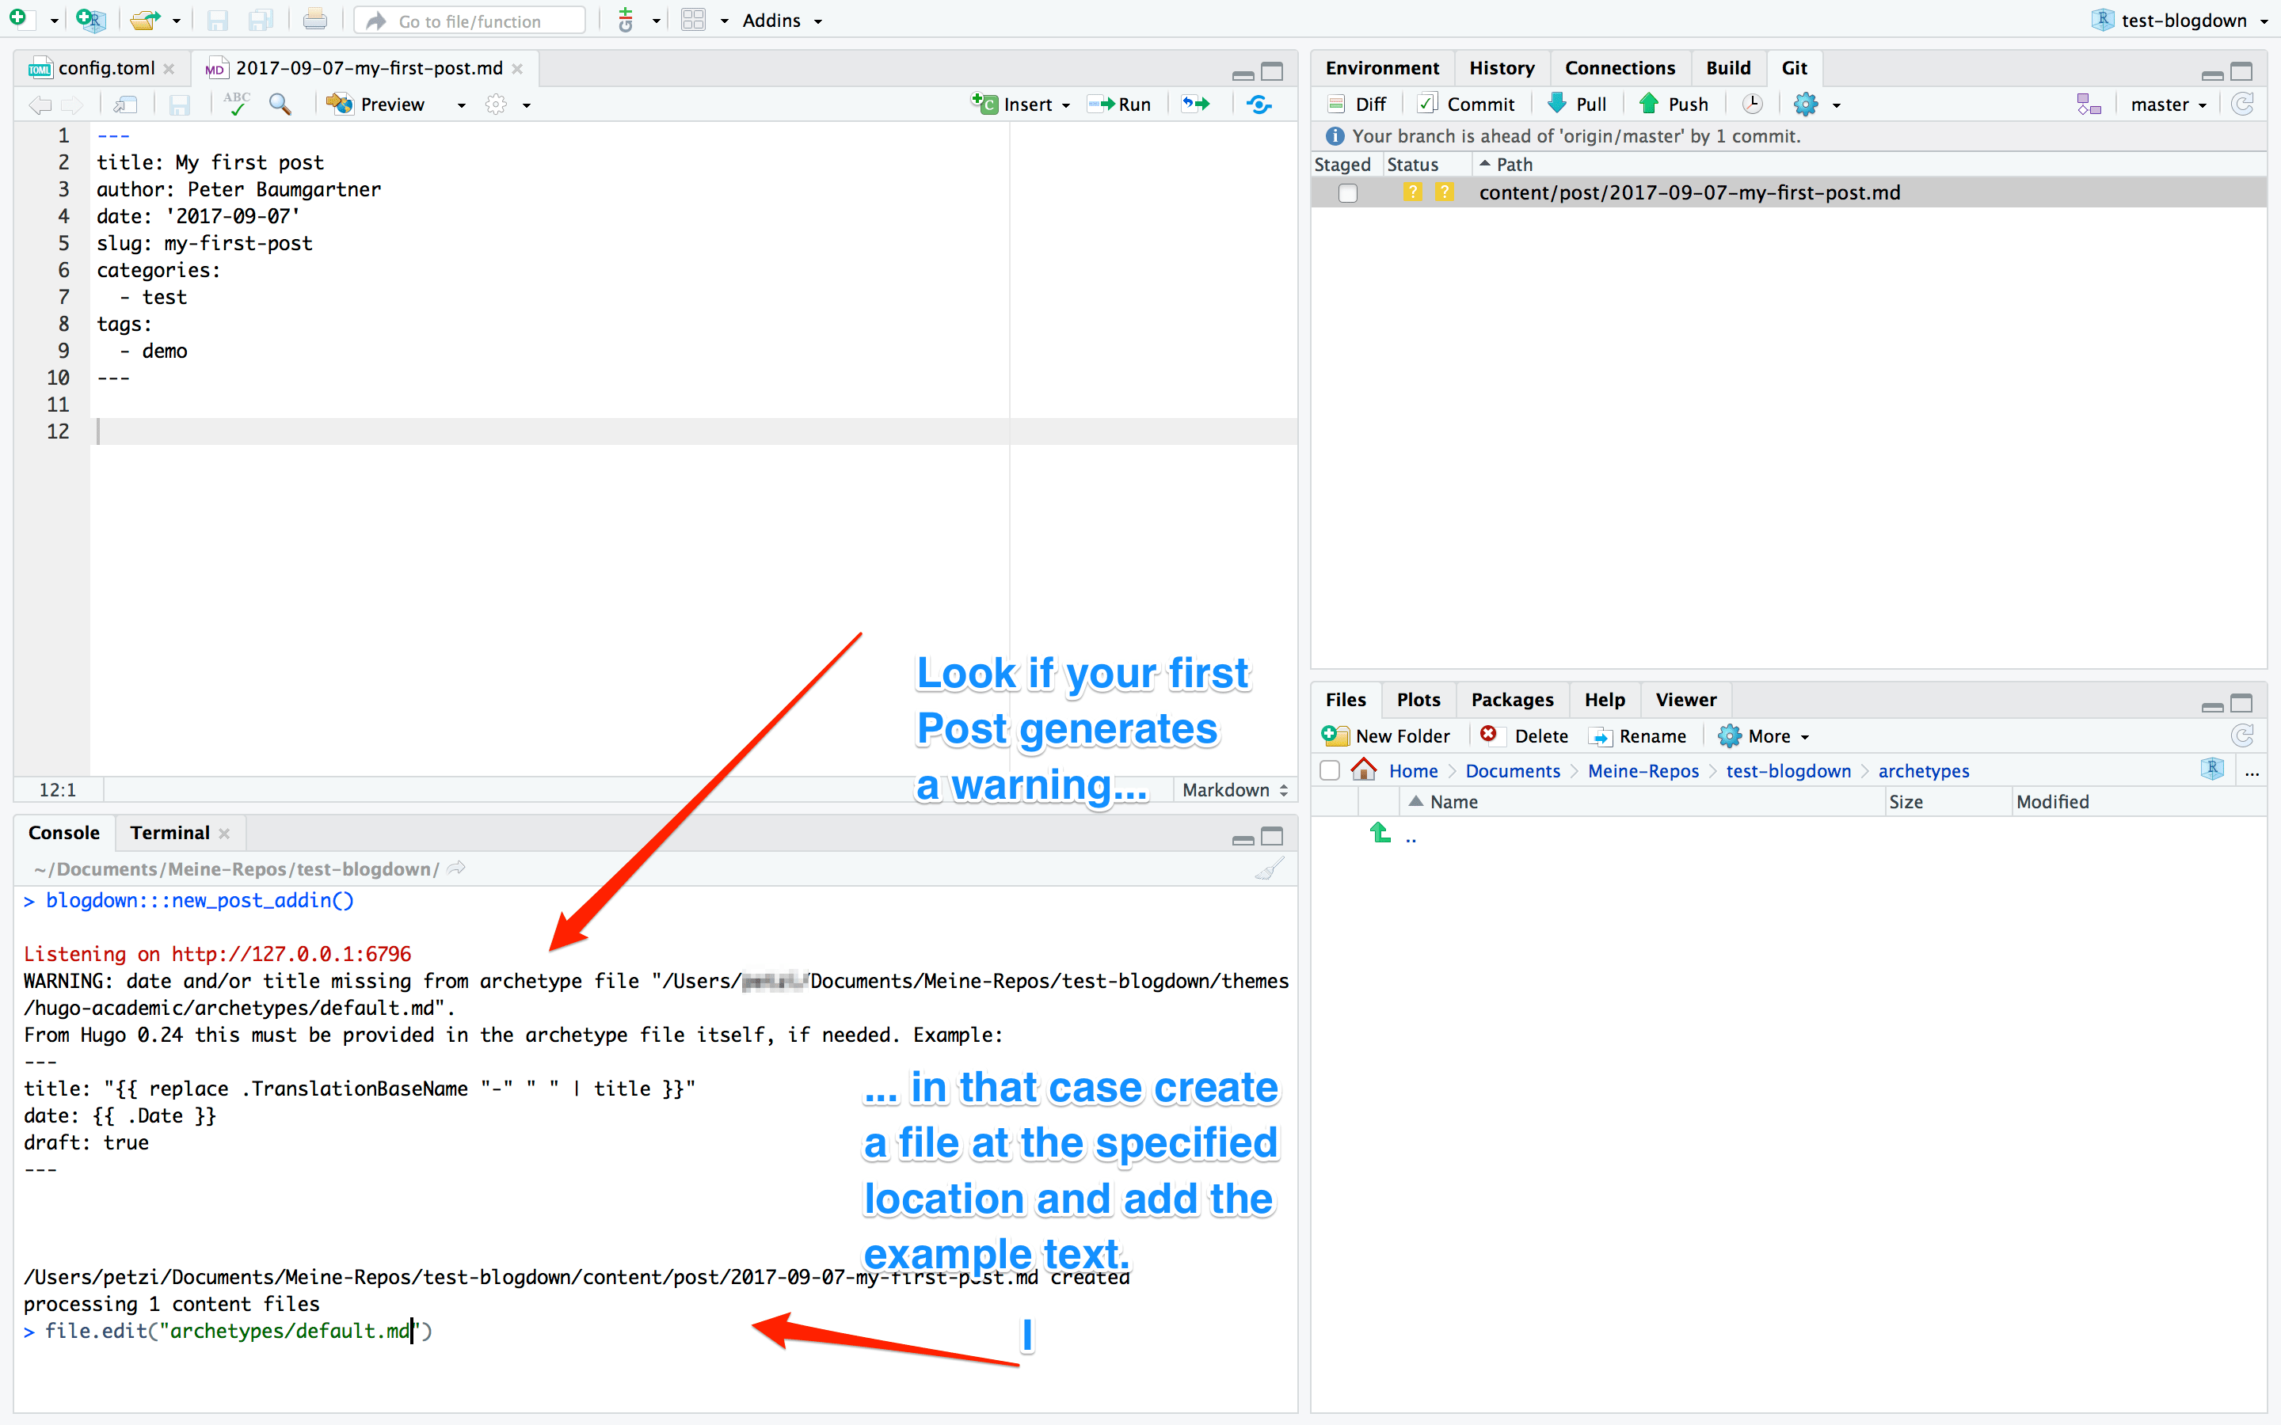This screenshot has width=2281, height=1425.
Task: Click the save document disk icon
Action: tap(179, 104)
